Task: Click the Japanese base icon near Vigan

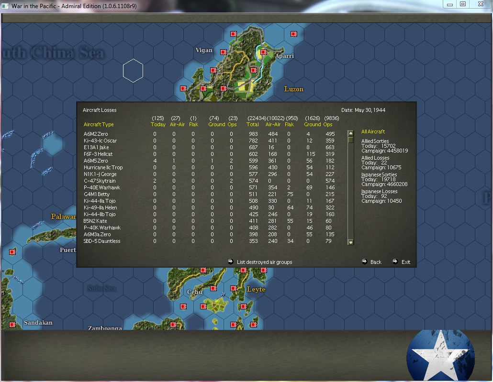Action: (224, 52)
